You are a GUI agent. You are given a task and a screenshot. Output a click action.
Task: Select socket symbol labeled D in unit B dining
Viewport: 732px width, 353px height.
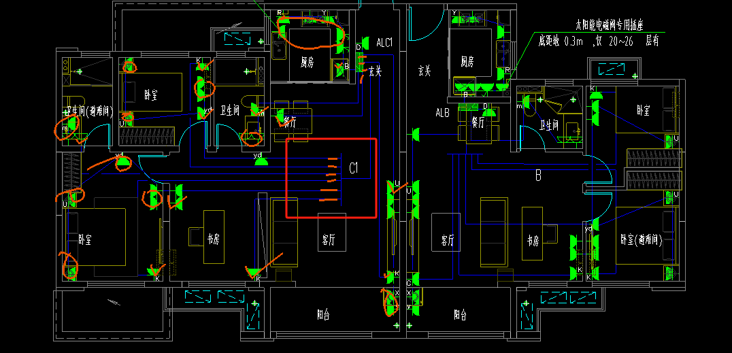(x=489, y=111)
